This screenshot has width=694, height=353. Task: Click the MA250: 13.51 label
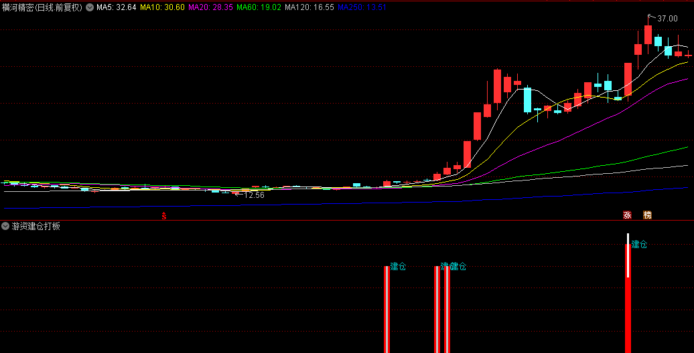(362, 7)
